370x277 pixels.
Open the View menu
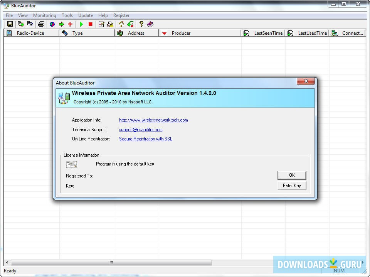coord(23,15)
